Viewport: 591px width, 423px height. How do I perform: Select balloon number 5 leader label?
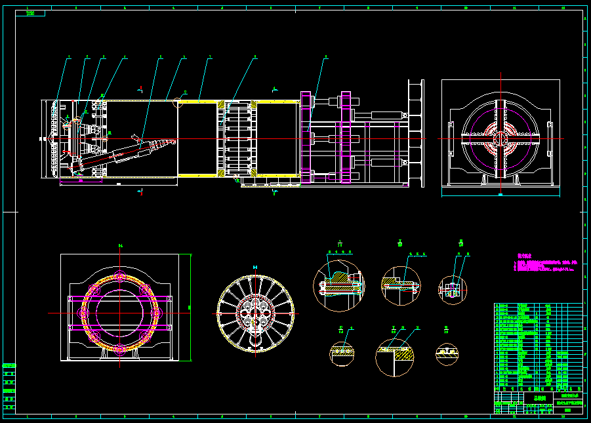click(161, 57)
